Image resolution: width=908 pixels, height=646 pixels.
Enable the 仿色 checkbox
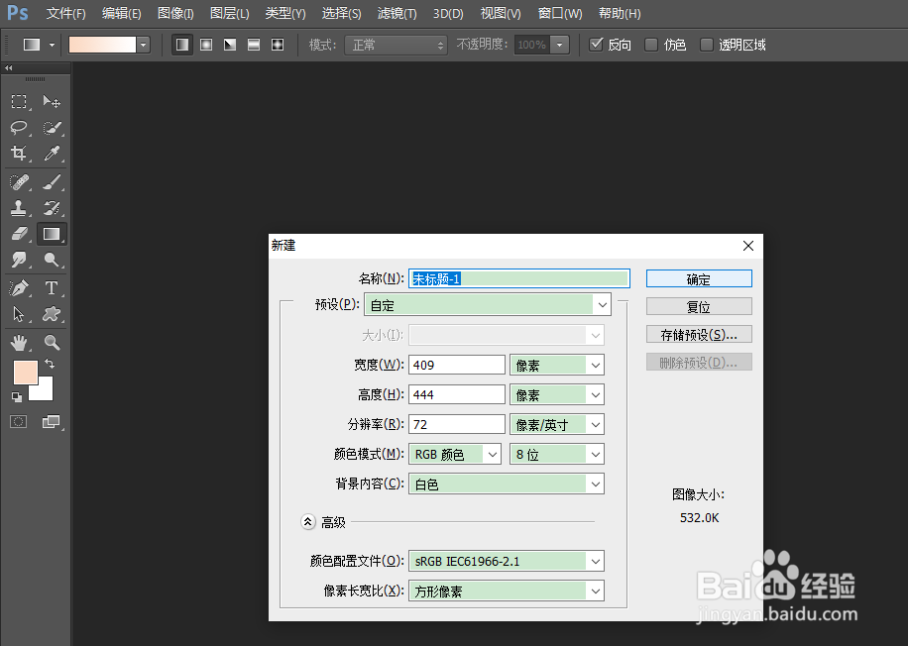click(651, 45)
